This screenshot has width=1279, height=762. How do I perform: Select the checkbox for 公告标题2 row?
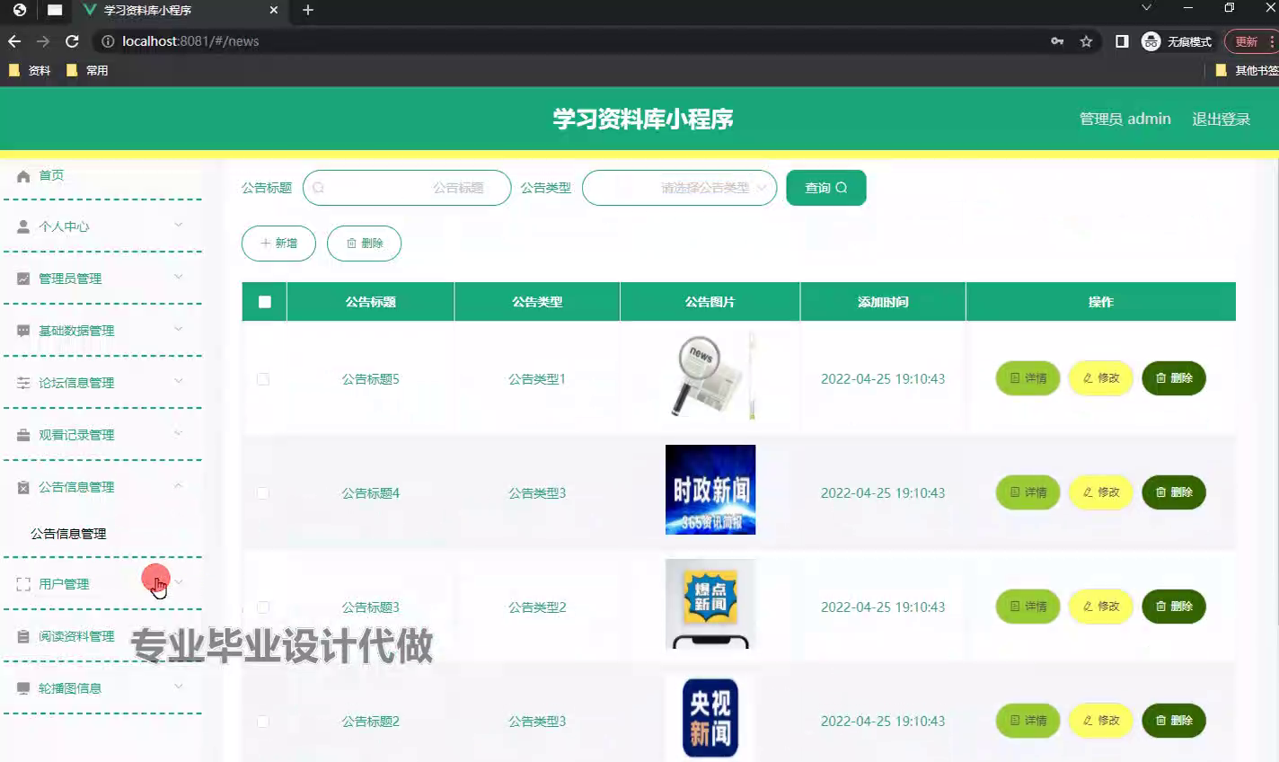263,722
